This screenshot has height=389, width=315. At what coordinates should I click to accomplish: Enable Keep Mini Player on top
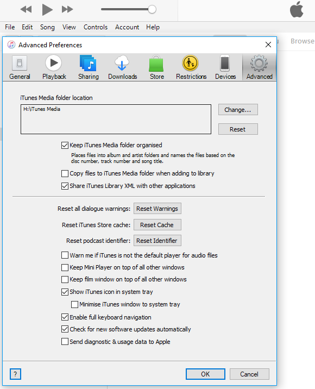65,267
